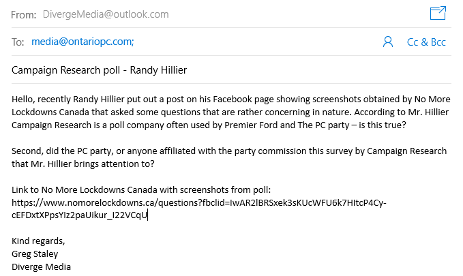Viewport: 463px width, 276px height.
Task: Click the "From:" label
Action: point(24,14)
